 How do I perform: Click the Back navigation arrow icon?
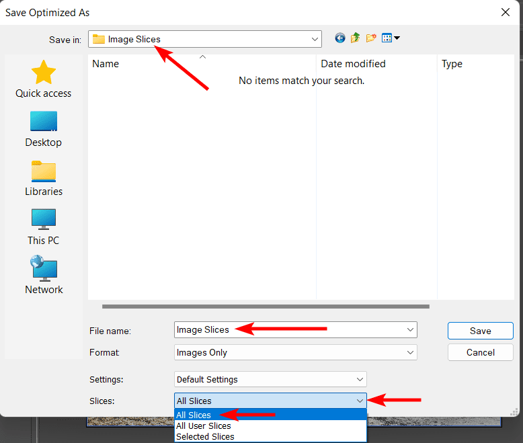coord(340,38)
